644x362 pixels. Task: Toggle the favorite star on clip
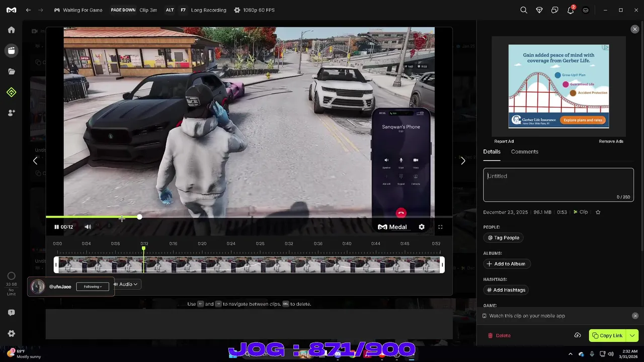point(598,212)
